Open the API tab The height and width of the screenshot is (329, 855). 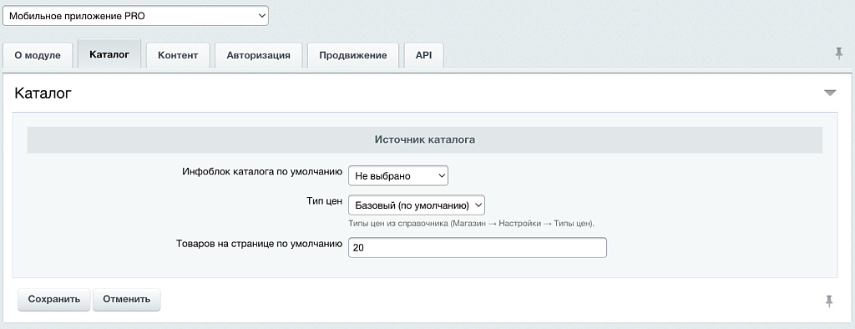click(x=423, y=55)
